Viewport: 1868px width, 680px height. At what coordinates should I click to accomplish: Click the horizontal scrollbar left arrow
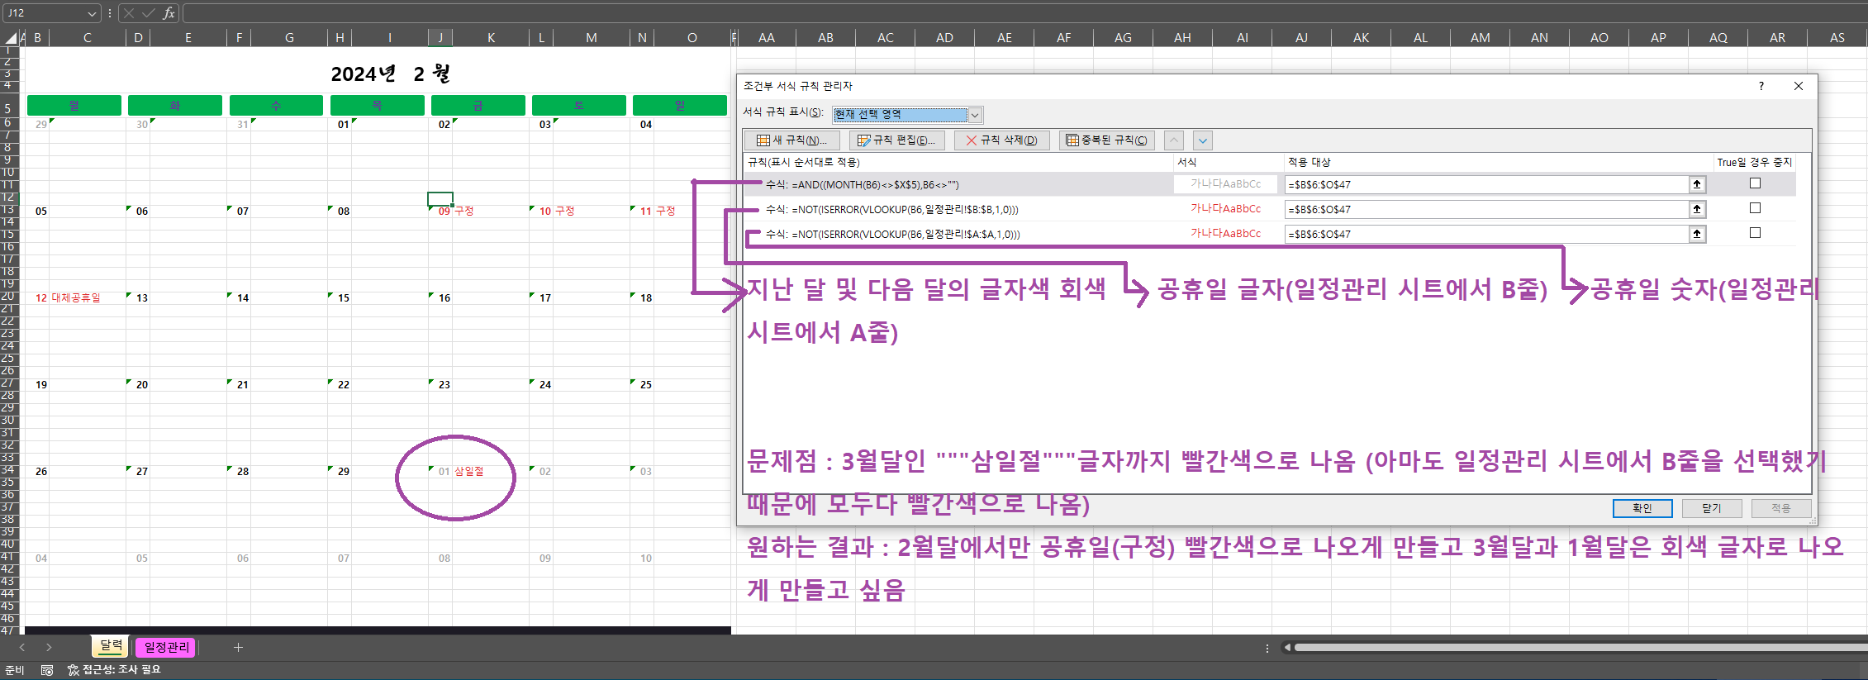pos(1286,648)
